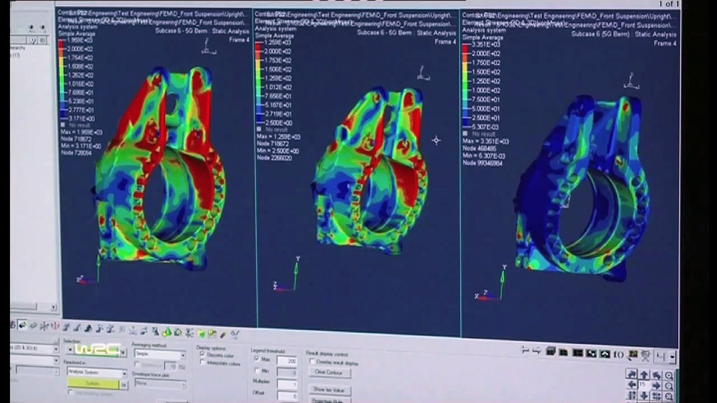This screenshot has height=403, width=717.
Task: Enable the Overlay result display checkbox
Action: coord(311,361)
